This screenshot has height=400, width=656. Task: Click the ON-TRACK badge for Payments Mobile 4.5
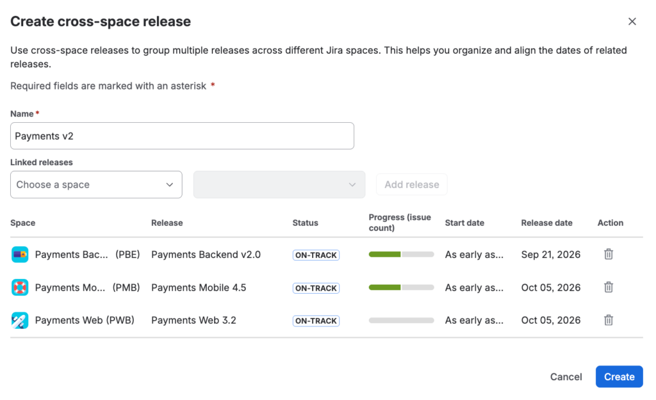316,288
